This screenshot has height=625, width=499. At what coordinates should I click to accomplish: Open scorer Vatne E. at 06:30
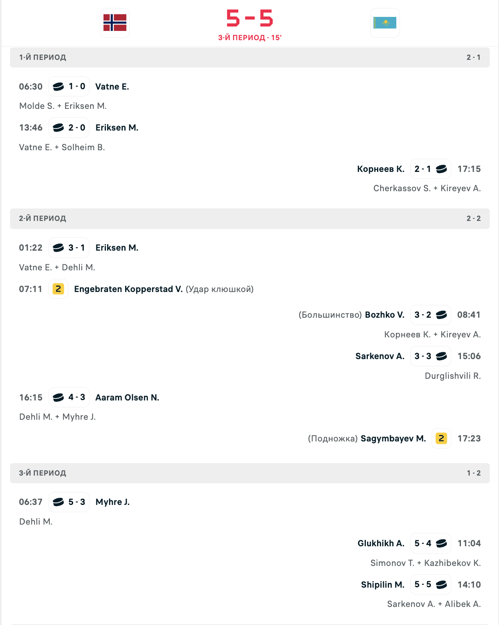[112, 87]
